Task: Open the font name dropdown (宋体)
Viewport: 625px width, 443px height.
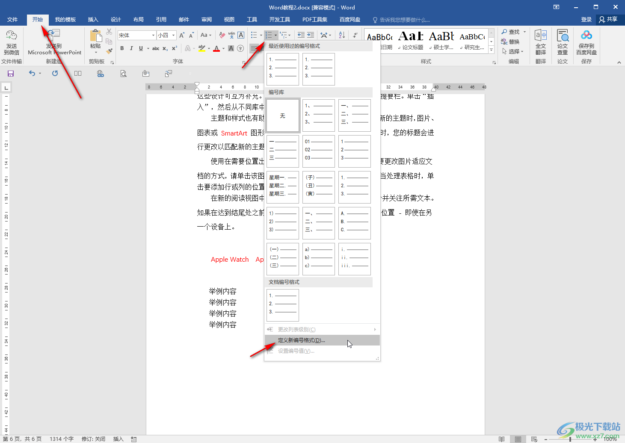Action: click(153, 35)
